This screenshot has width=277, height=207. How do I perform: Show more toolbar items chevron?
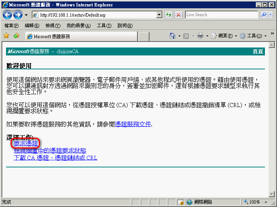(272, 33)
